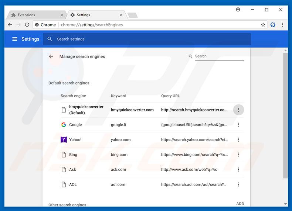This screenshot has height=211, width=292.
Task: Select keyword bing.com
Action: (119, 155)
